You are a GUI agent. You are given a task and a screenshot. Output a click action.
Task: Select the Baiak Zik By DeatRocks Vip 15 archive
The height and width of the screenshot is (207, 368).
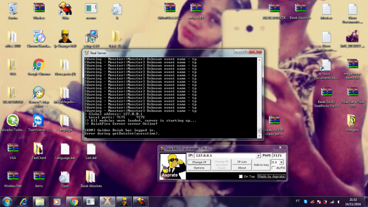point(326,97)
